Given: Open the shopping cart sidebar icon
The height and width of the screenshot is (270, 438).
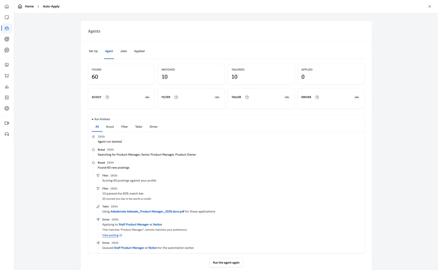Looking at the screenshot, I should (x=7, y=76).
